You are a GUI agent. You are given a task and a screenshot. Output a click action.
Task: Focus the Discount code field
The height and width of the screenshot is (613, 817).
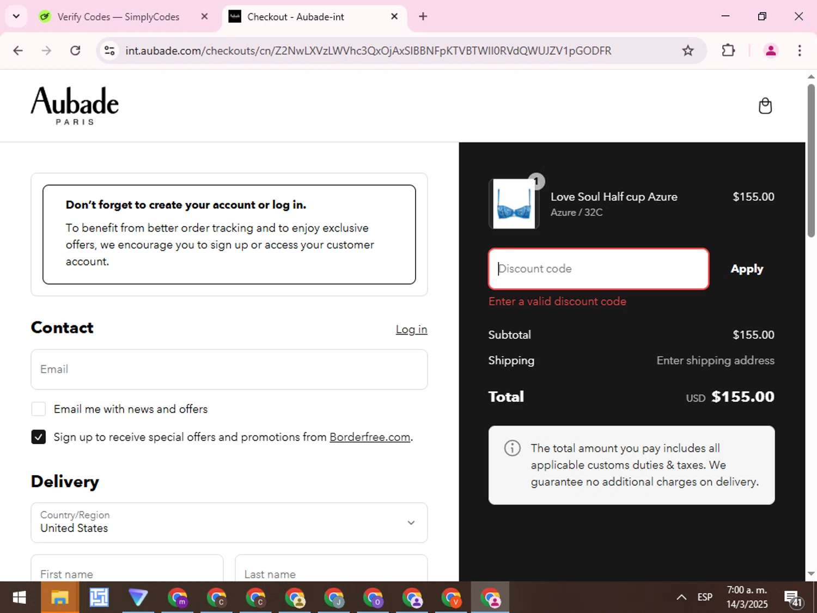click(599, 269)
